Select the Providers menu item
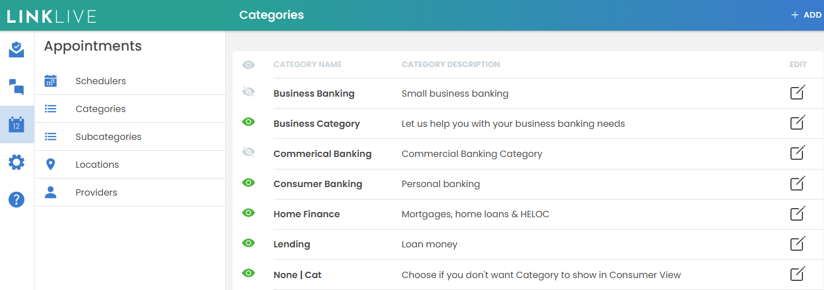This screenshot has height=290, width=824. [x=96, y=193]
